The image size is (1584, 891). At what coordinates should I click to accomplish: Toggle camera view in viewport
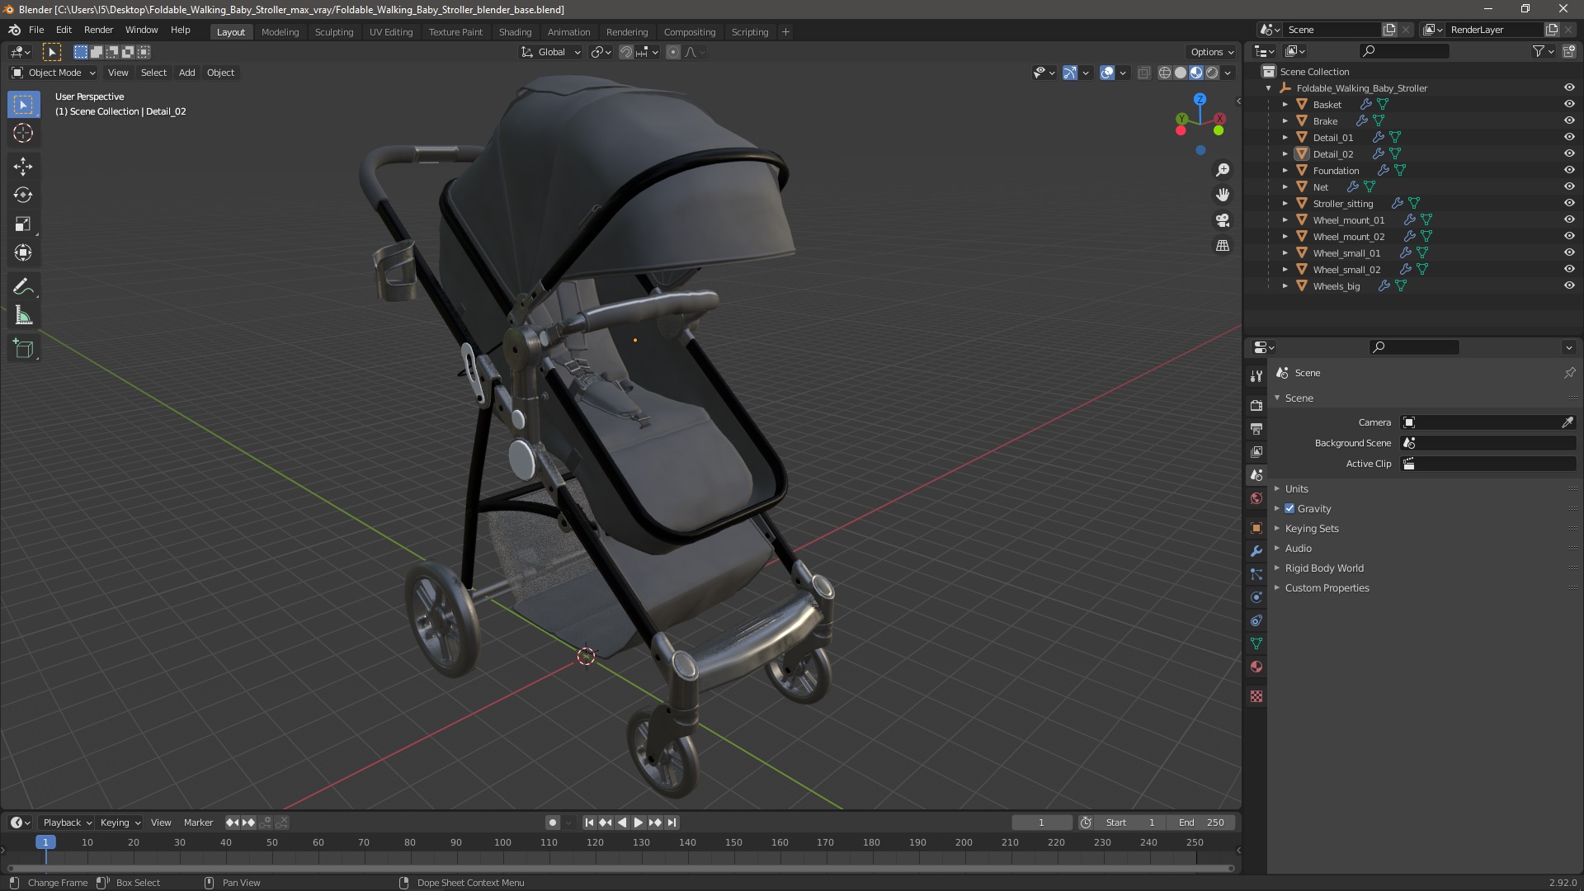coord(1223,220)
